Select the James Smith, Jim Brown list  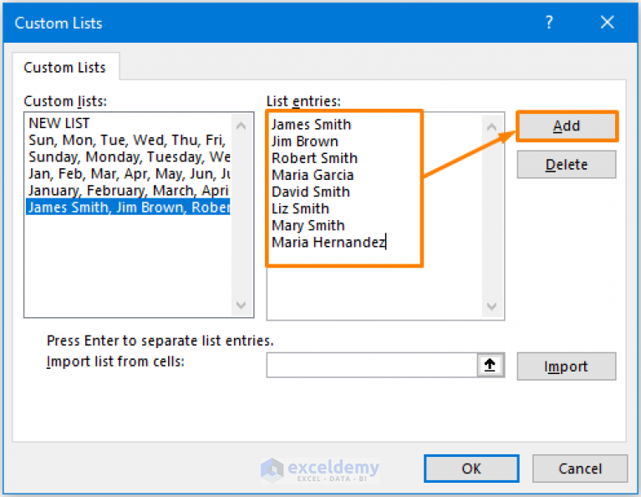click(129, 208)
